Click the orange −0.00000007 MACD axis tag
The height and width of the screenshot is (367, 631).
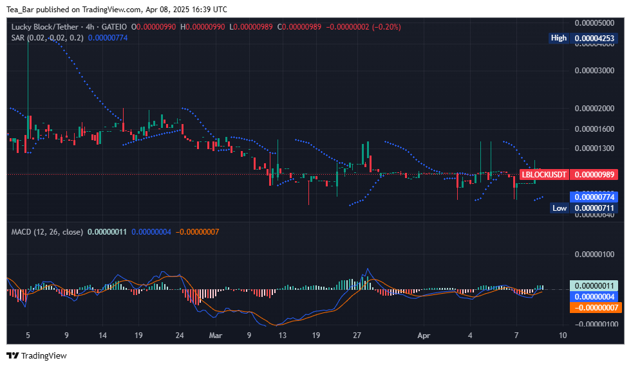point(596,308)
